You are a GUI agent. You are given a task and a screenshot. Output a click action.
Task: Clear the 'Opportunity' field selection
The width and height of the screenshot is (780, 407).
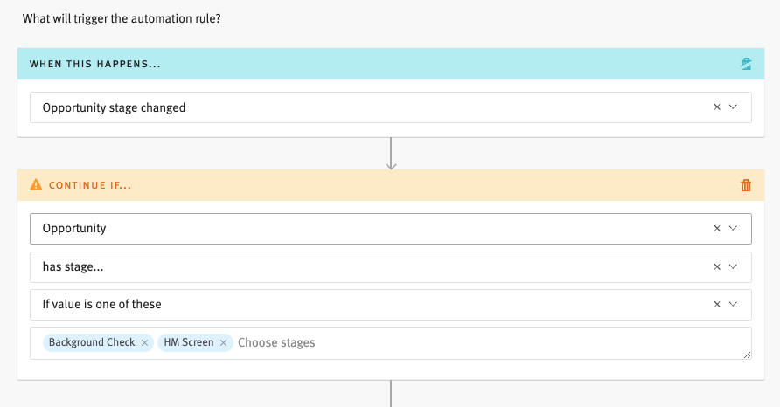click(x=717, y=228)
